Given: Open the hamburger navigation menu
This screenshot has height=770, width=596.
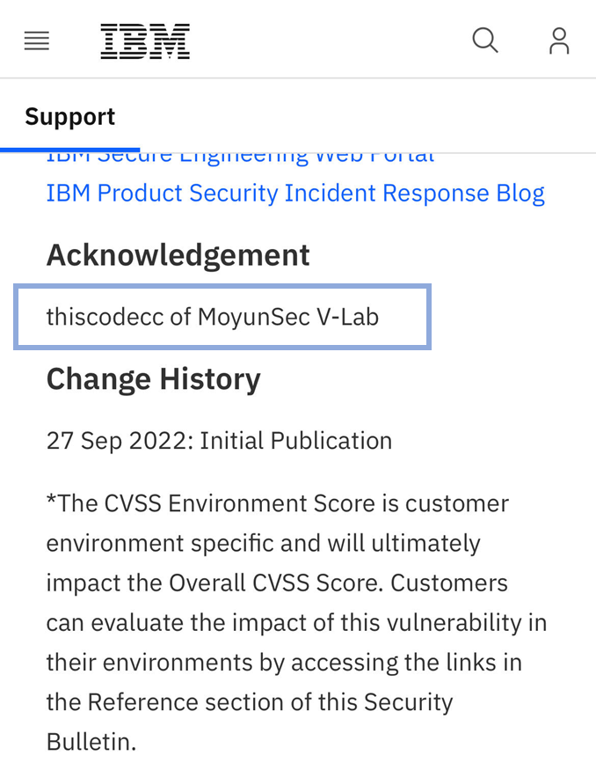Looking at the screenshot, I should coord(37,40).
